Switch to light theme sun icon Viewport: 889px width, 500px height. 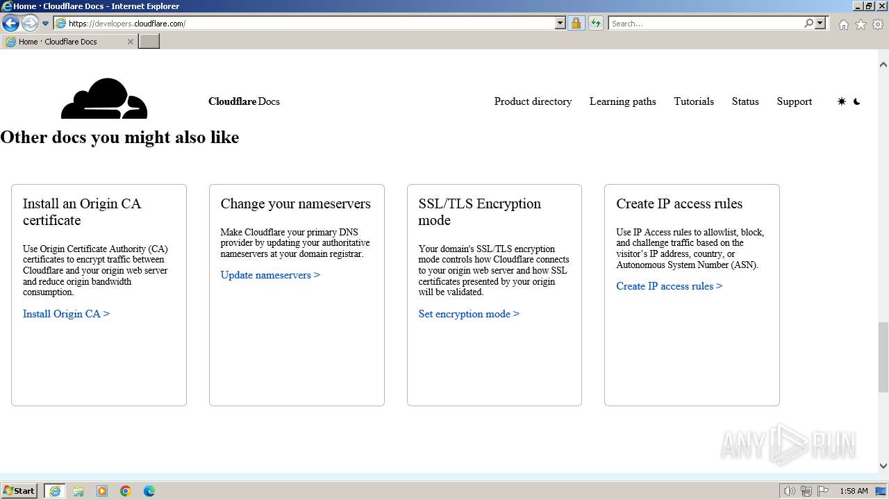coord(842,101)
